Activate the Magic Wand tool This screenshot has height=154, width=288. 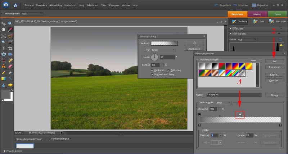pos(4,42)
